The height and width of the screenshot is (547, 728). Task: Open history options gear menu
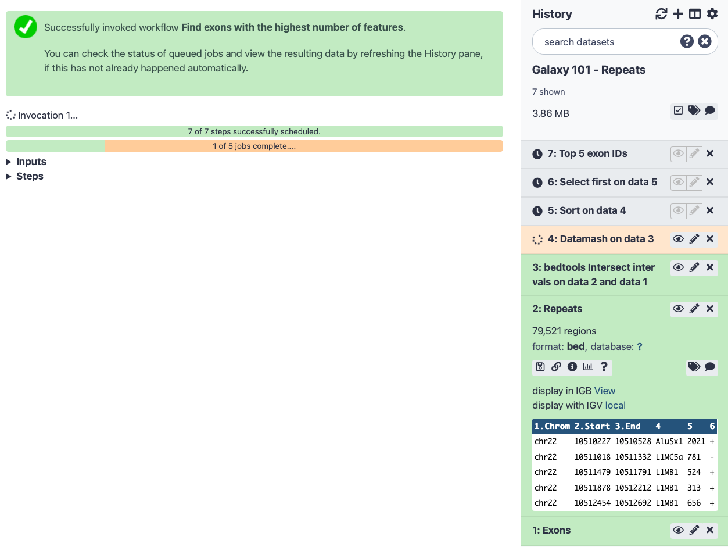click(712, 14)
